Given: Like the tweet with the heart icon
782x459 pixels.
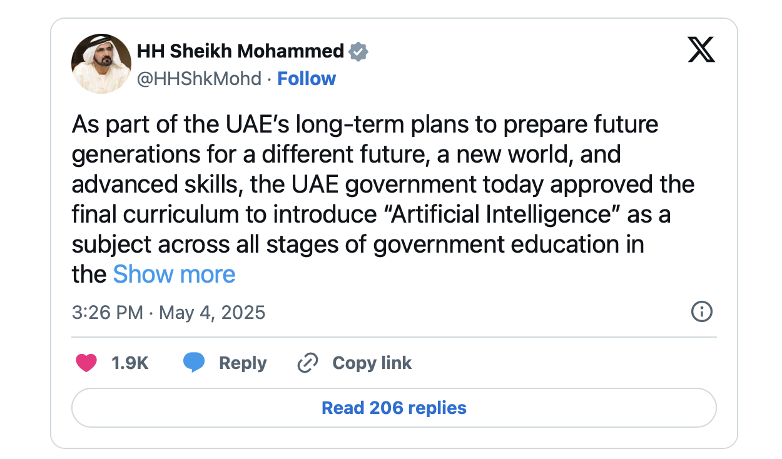Looking at the screenshot, I should point(86,363).
